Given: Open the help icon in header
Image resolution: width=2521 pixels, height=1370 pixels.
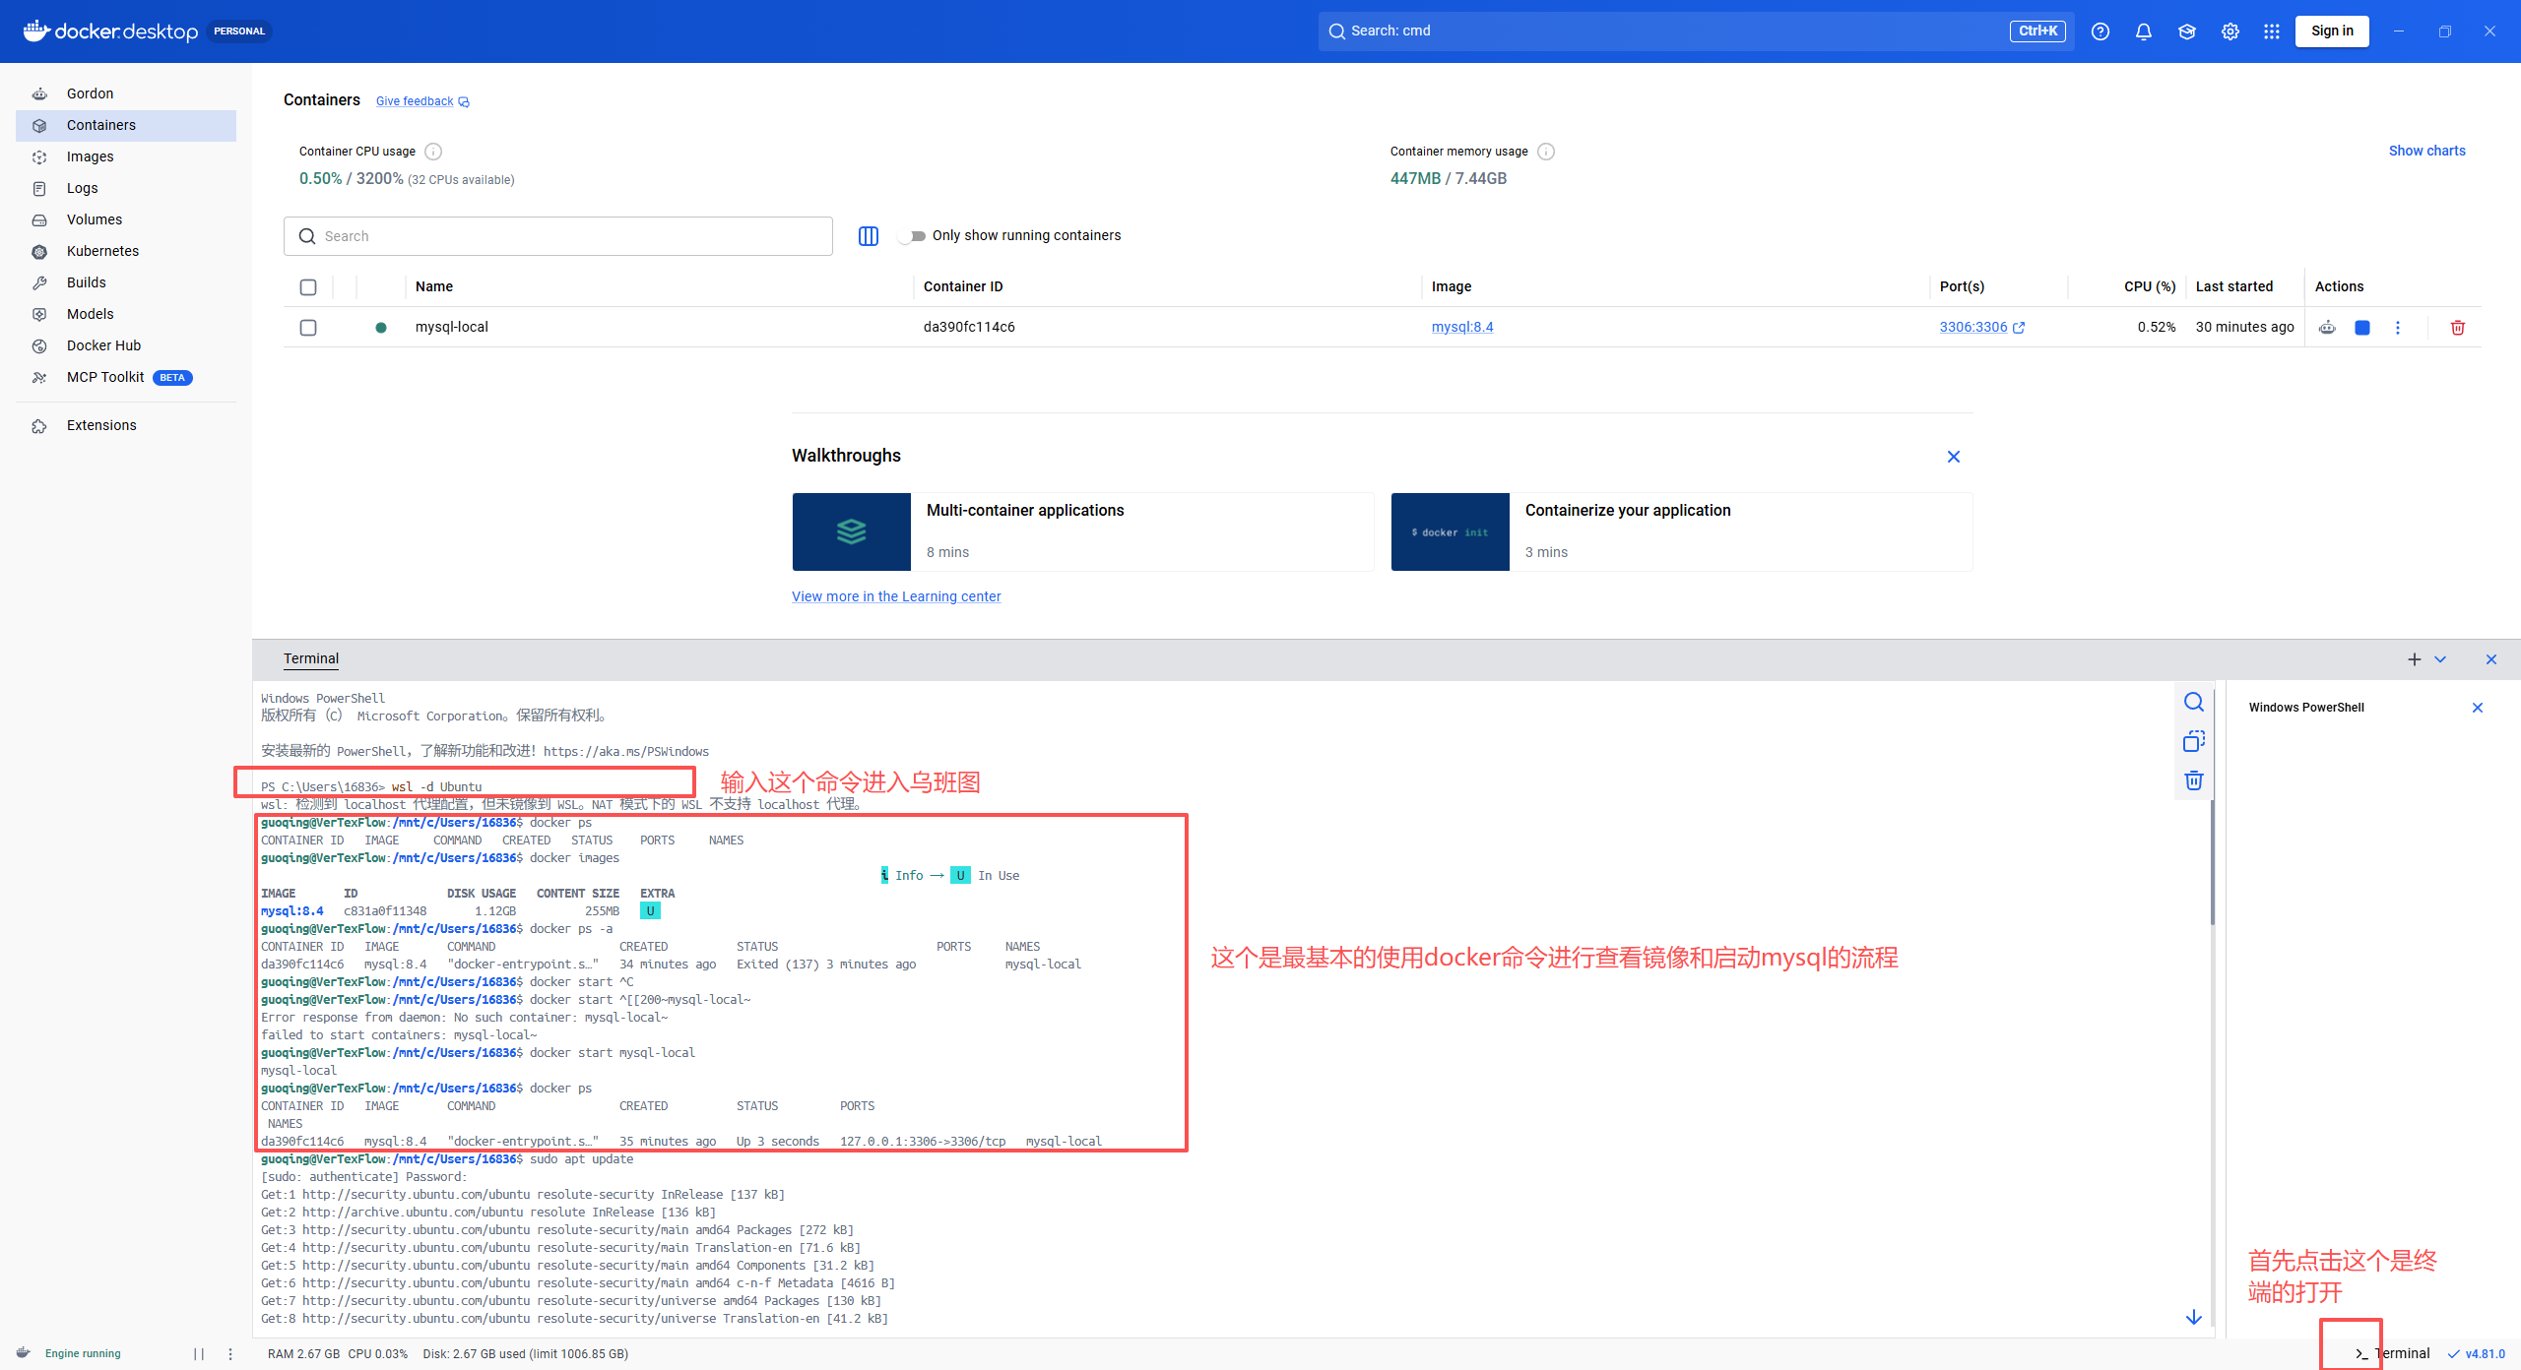Looking at the screenshot, I should [x=2101, y=31].
